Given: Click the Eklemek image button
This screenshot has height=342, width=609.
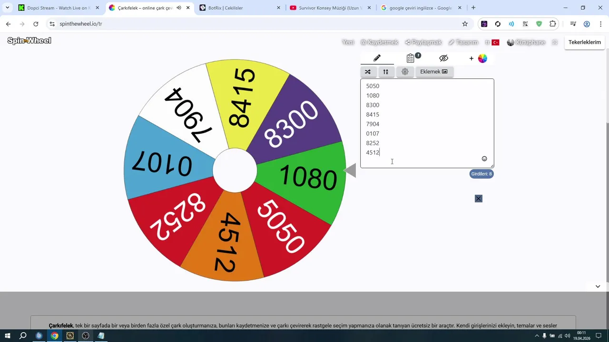Looking at the screenshot, I should click(x=434, y=72).
